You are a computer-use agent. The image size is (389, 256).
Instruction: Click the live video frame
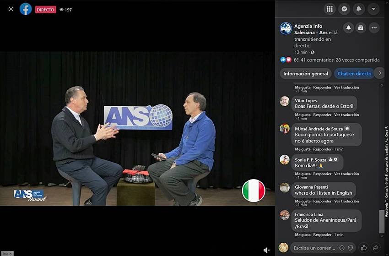coord(137,129)
